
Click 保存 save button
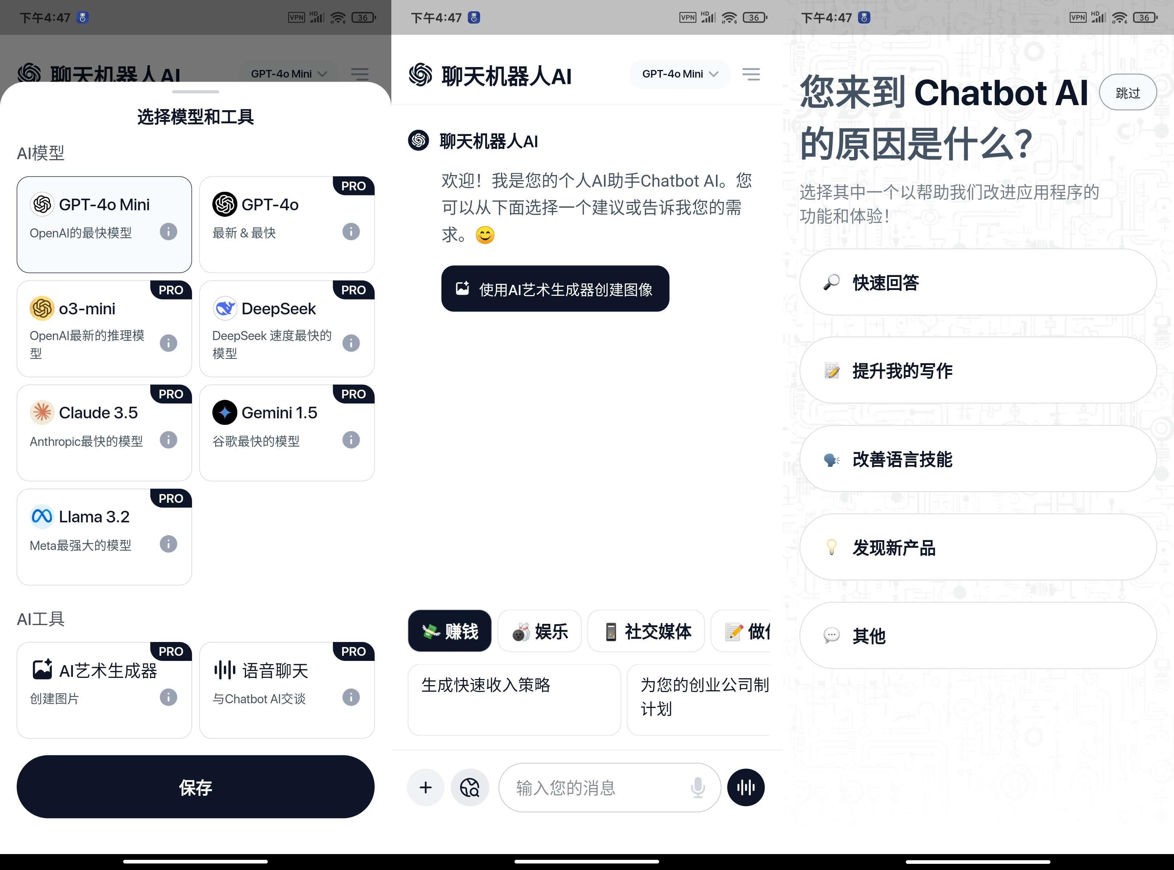click(196, 783)
